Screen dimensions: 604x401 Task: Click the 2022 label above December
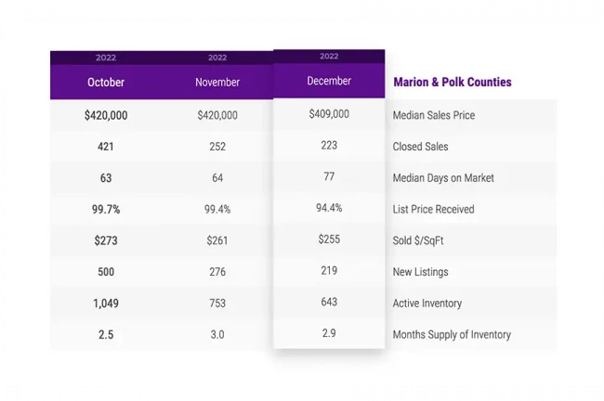click(329, 57)
